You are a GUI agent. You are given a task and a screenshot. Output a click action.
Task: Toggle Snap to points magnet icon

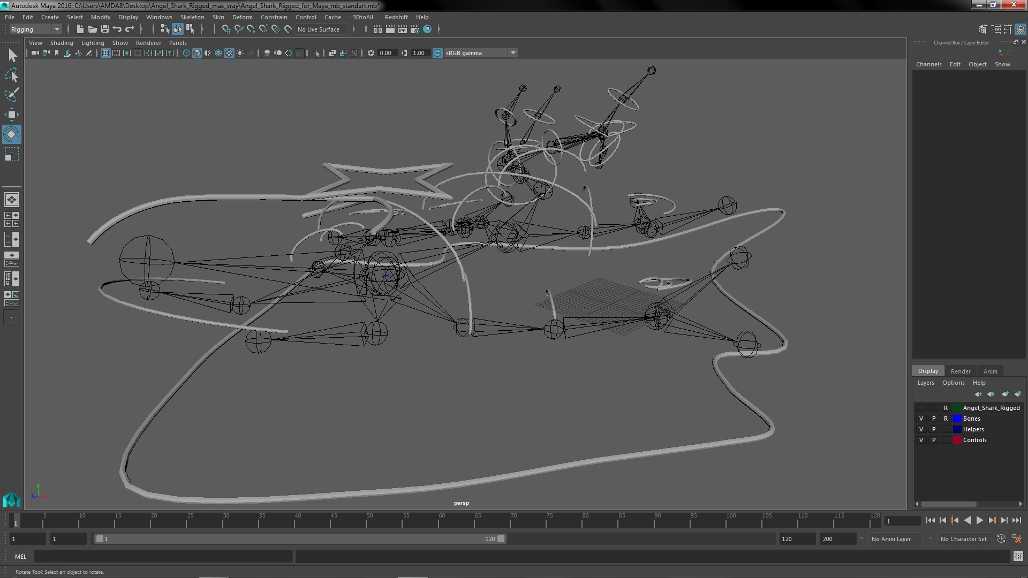pos(251,29)
